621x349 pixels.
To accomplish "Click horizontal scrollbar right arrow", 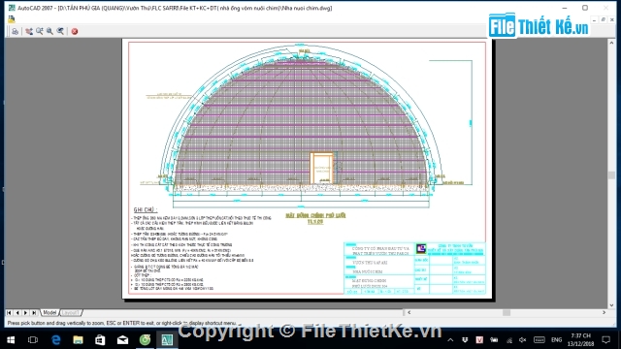I will [604, 312].
